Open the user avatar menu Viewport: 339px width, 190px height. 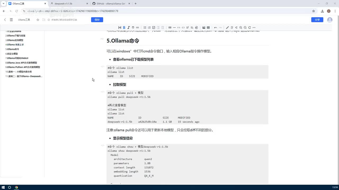pos(330,20)
